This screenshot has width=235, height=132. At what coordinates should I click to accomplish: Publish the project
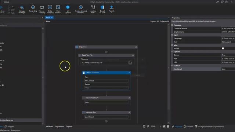tap(111, 8)
